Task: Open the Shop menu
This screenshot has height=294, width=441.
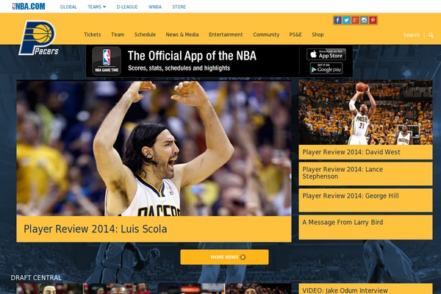Action: pyautogui.click(x=318, y=35)
